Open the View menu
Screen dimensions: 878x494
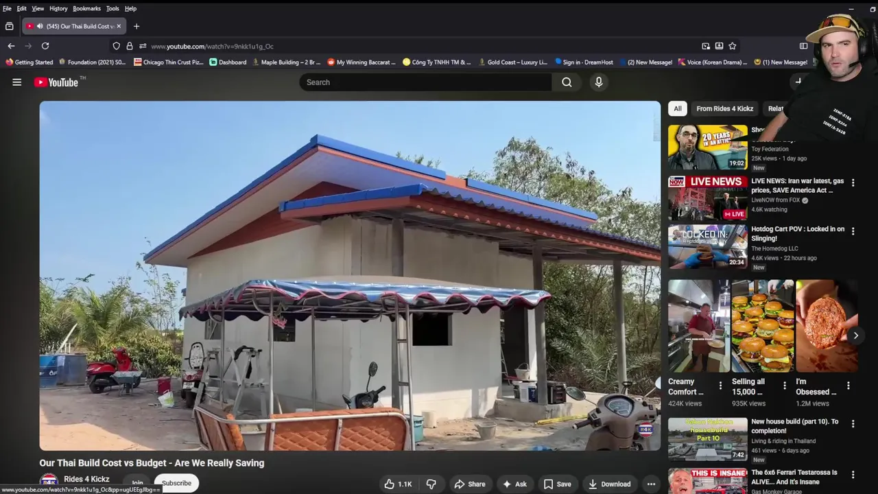38,8
